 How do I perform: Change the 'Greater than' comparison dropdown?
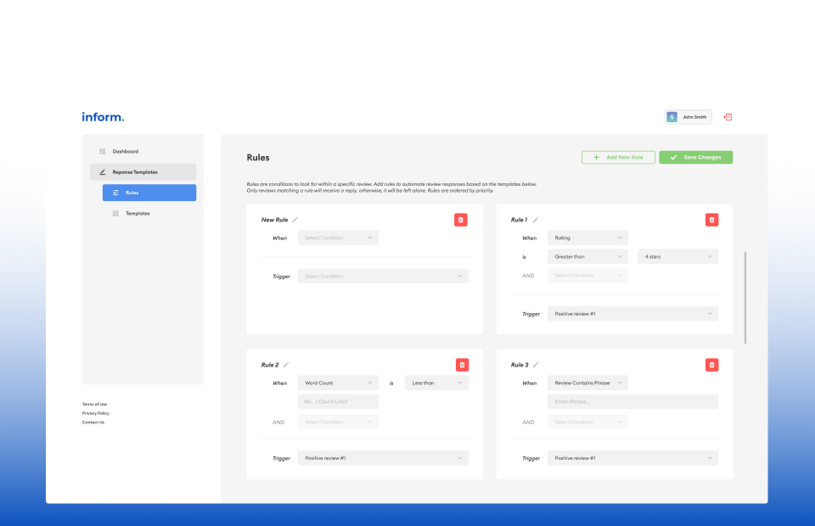point(587,256)
